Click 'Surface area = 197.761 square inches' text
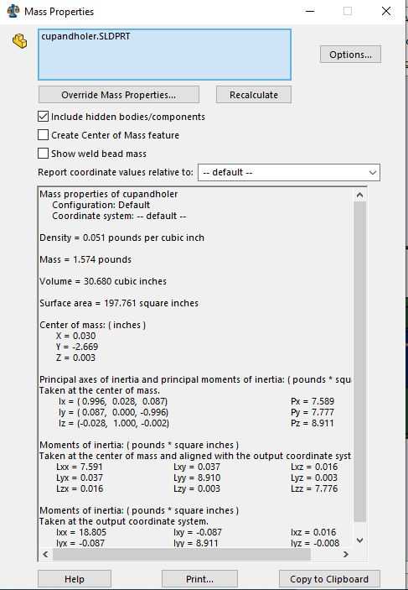The width and height of the screenshot is (408, 590). [x=119, y=303]
